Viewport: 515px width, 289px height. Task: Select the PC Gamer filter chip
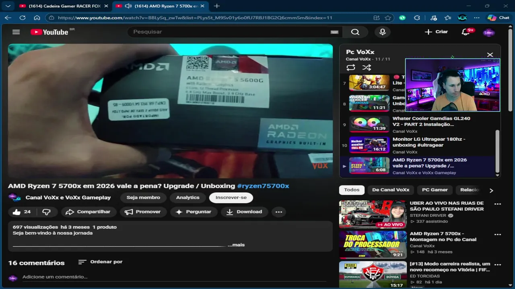click(x=435, y=190)
